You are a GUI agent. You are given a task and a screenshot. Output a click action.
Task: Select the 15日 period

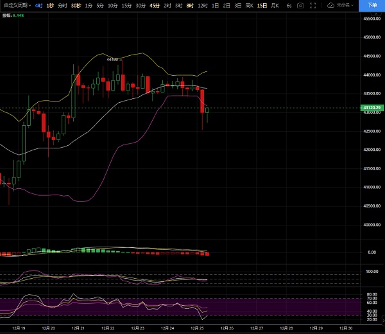[262, 5]
